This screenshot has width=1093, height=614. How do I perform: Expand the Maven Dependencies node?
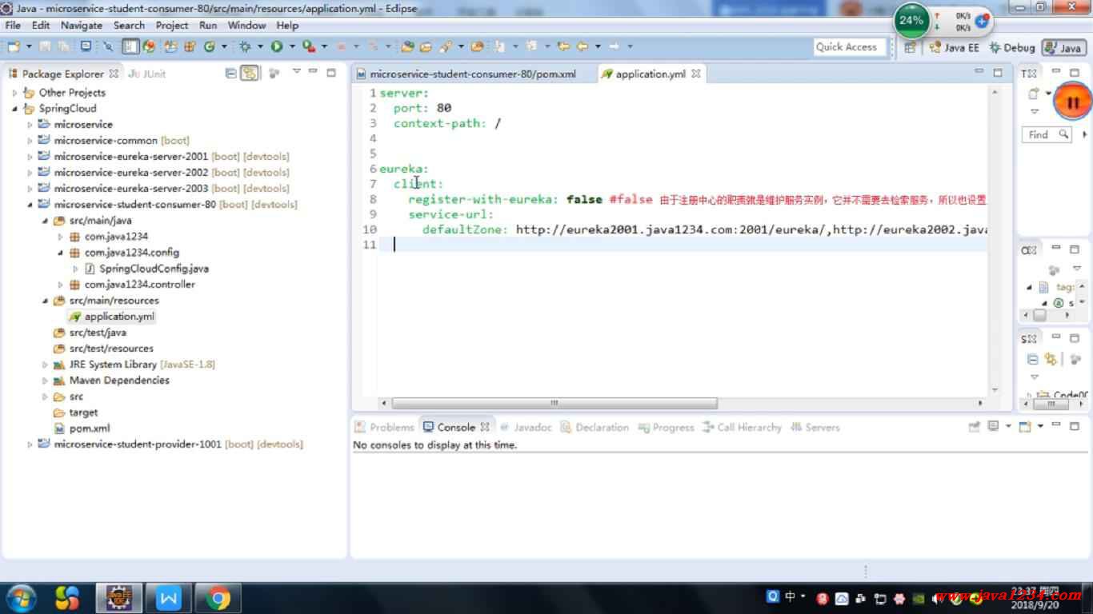(x=46, y=381)
